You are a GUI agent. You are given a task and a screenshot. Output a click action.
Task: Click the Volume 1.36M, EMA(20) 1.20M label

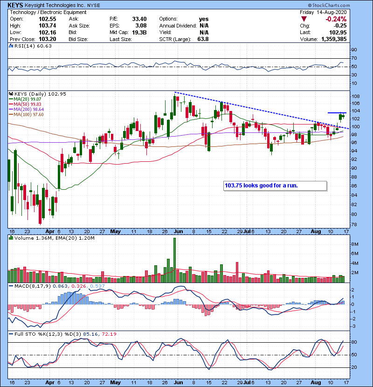coord(54,238)
